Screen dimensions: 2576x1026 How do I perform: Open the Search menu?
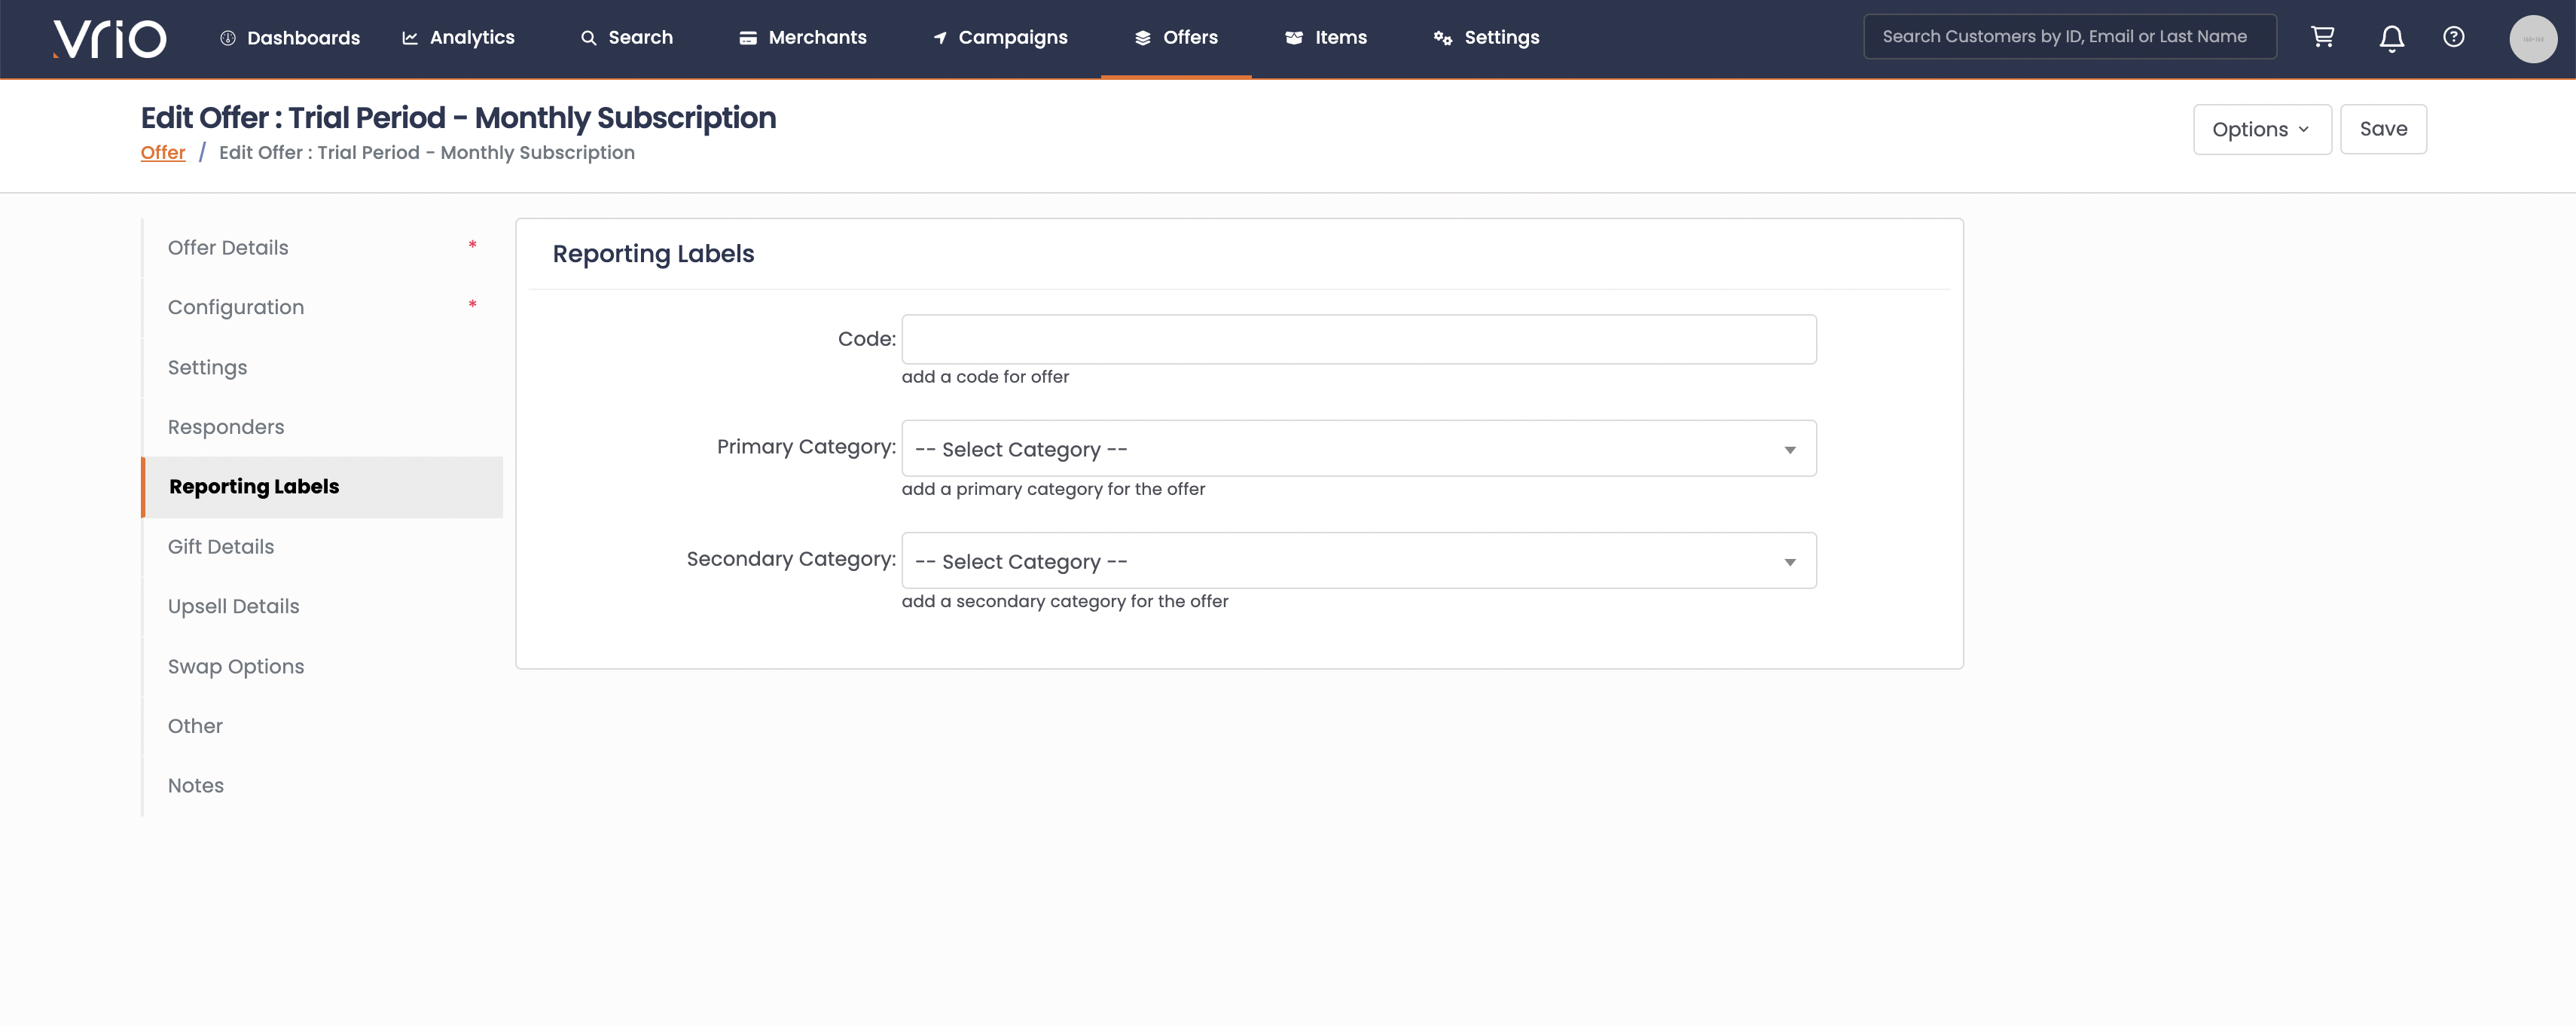coord(627,38)
